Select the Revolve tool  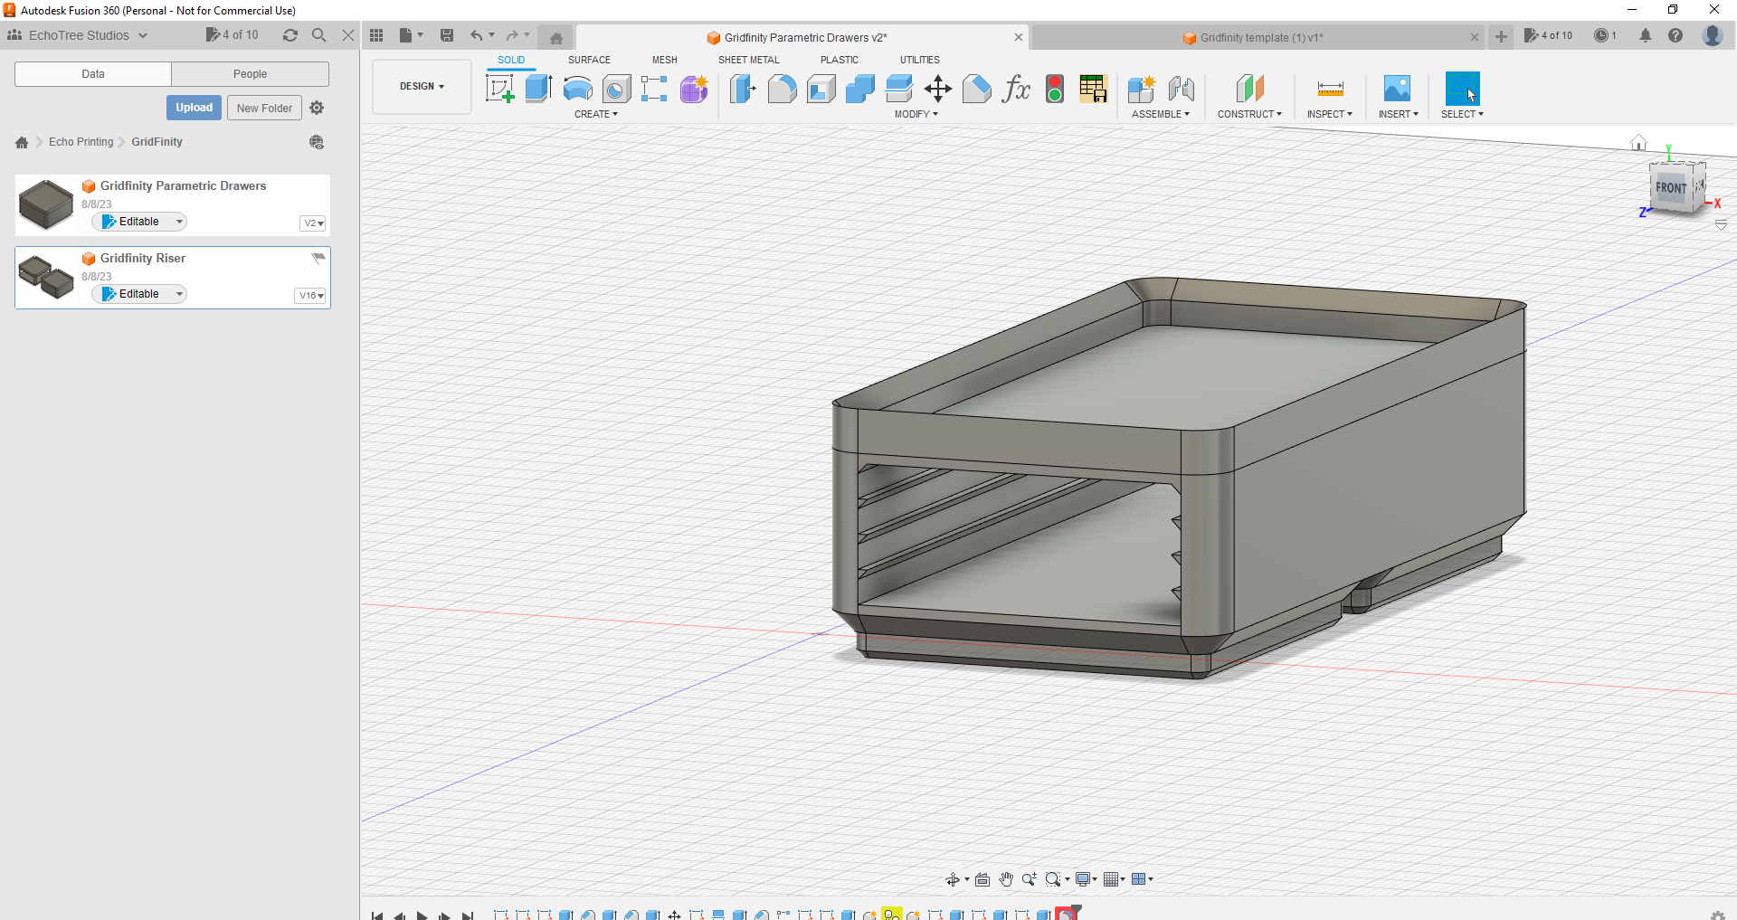[x=576, y=88]
